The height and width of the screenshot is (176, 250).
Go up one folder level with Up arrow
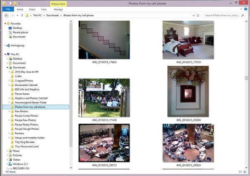click(22, 15)
